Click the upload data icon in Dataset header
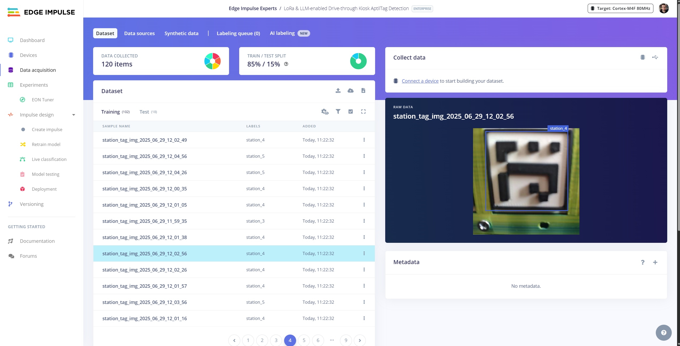 [338, 91]
